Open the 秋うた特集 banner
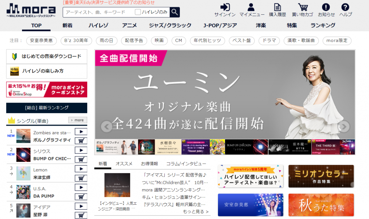Screen dimensions: 369x219 coord(321,205)
